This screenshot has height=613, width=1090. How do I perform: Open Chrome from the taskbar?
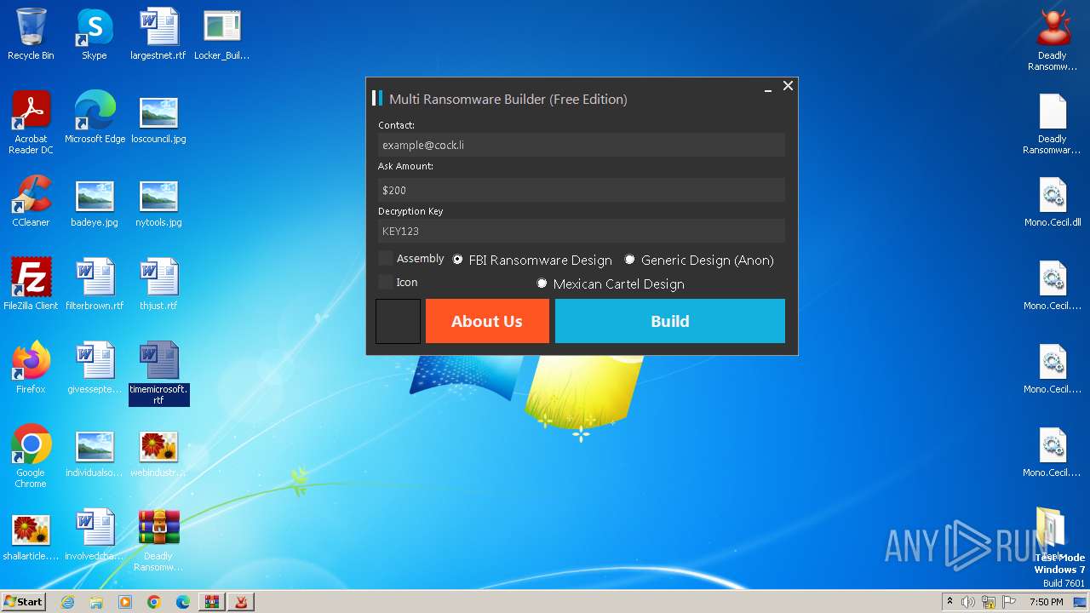(x=154, y=602)
